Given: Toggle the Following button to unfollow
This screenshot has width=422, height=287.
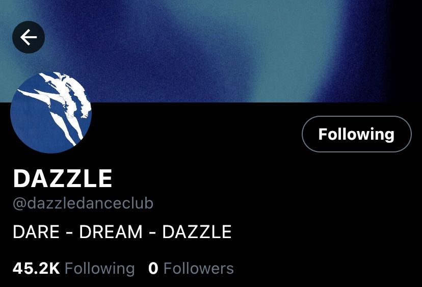Looking at the screenshot, I should pyautogui.click(x=357, y=134).
